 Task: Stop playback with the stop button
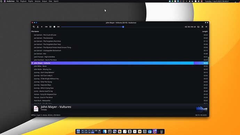click(x=54, y=27)
